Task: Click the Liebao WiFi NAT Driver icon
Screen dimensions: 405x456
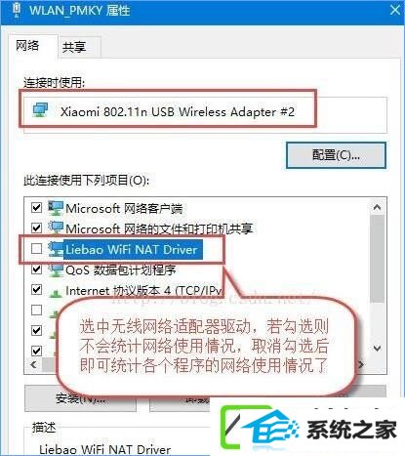Action: click(x=56, y=249)
